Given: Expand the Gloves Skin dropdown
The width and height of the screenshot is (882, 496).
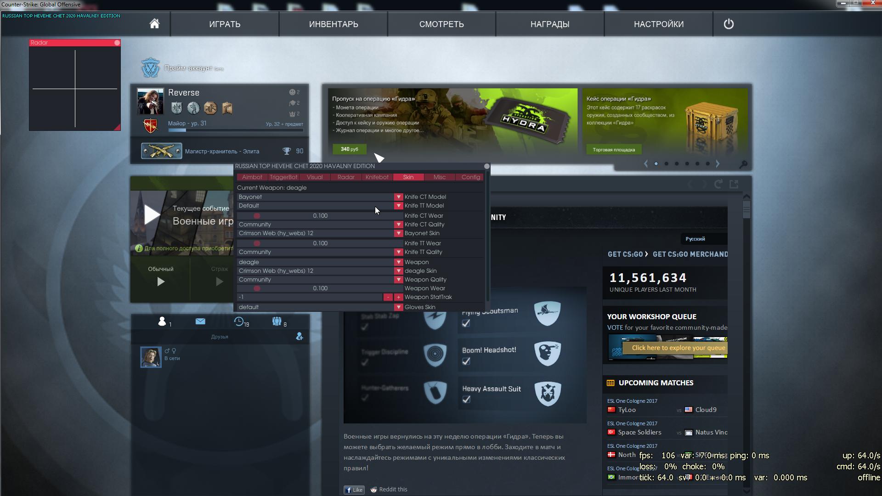Looking at the screenshot, I should pyautogui.click(x=398, y=307).
